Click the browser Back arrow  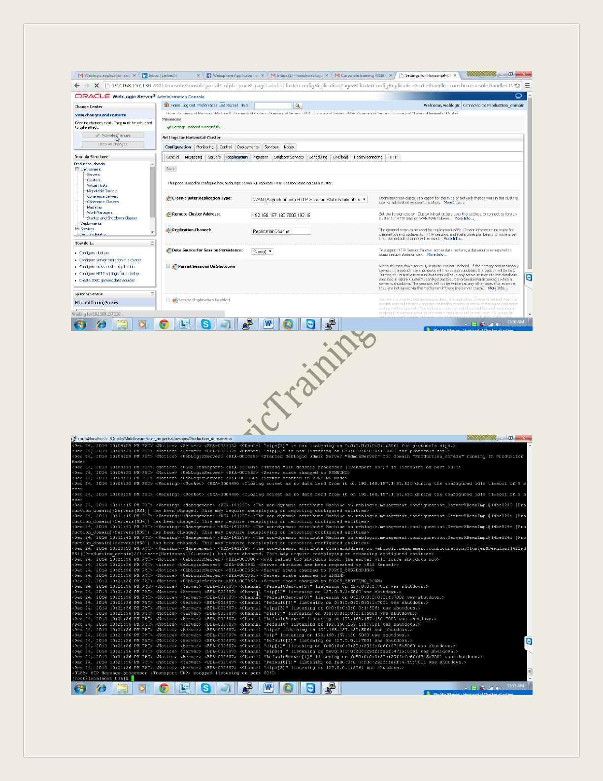[x=77, y=85]
